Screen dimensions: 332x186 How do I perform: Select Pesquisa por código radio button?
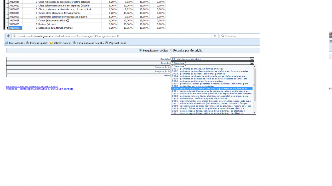click(140, 50)
